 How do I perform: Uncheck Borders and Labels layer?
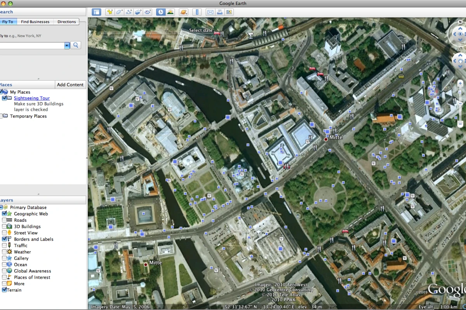[x=5, y=239]
